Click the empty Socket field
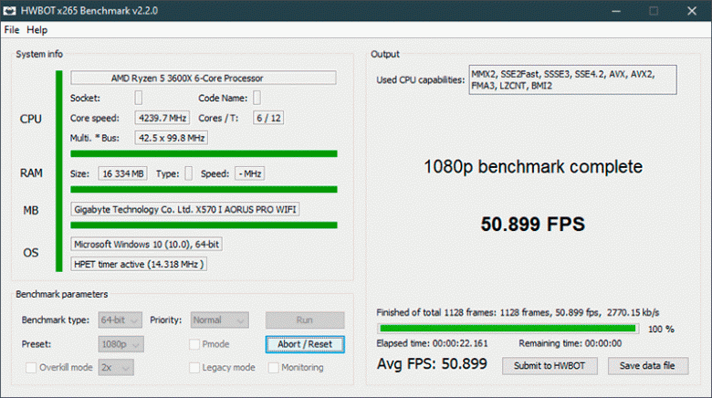 tap(139, 98)
